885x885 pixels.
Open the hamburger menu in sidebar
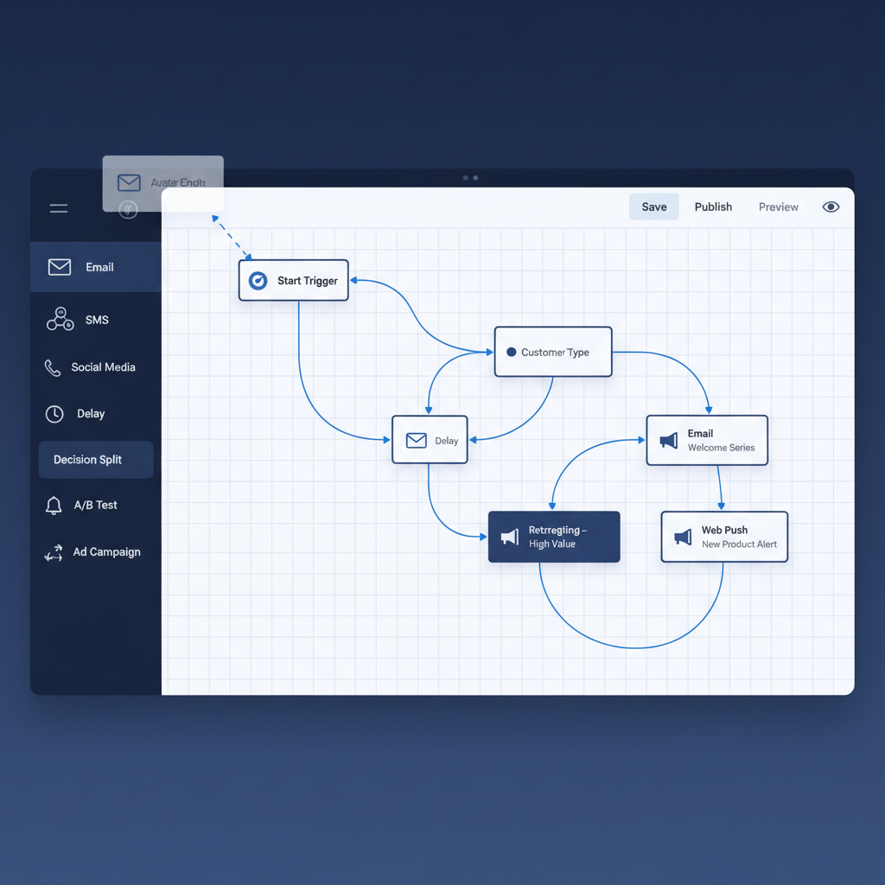pyautogui.click(x=59, y=208)
